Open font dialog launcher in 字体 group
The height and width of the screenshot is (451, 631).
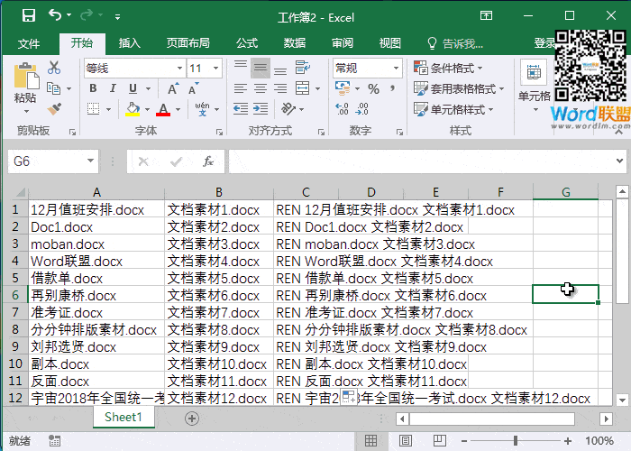click(219, 132)
